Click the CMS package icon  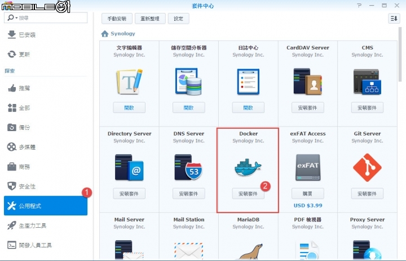click(x=367, y=82)
